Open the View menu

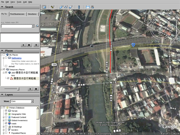tap(13, 2)
